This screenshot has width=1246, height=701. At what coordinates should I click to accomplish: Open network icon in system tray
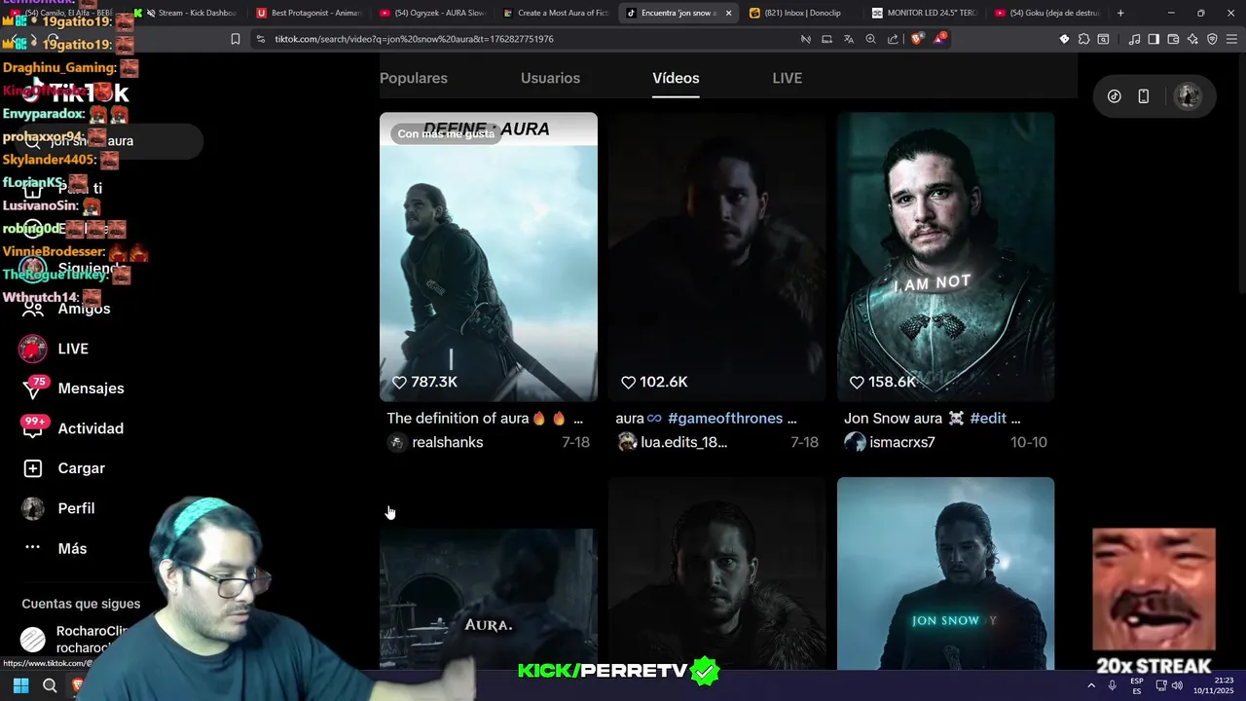pos(1161,685)
